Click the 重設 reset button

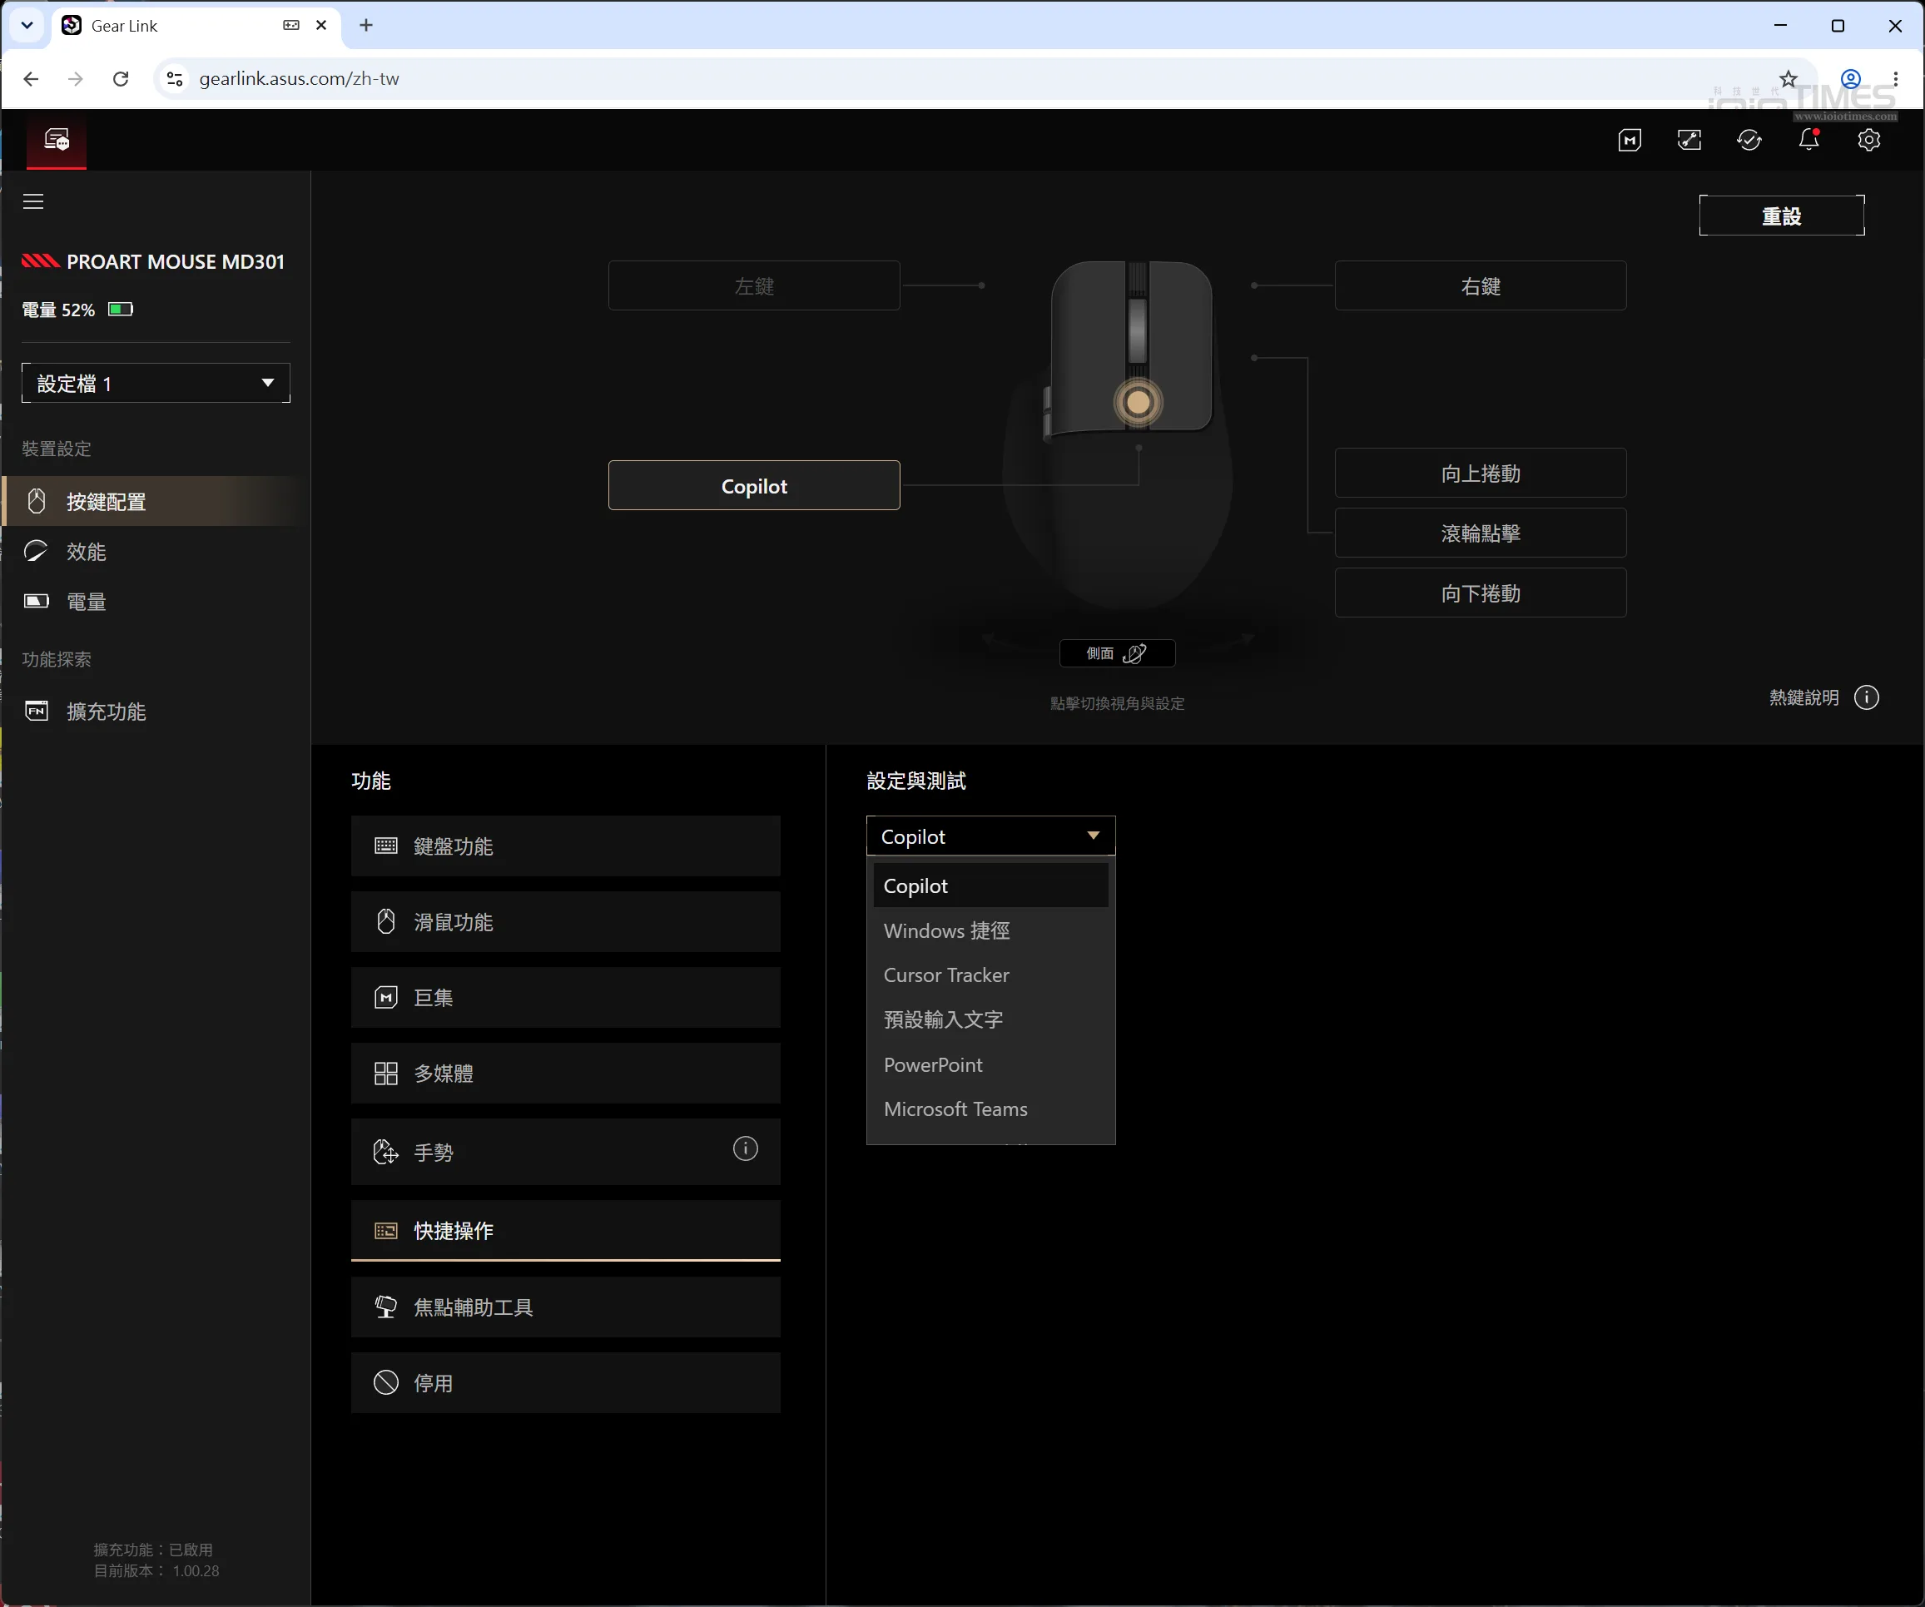click(x=1781, y=216)
